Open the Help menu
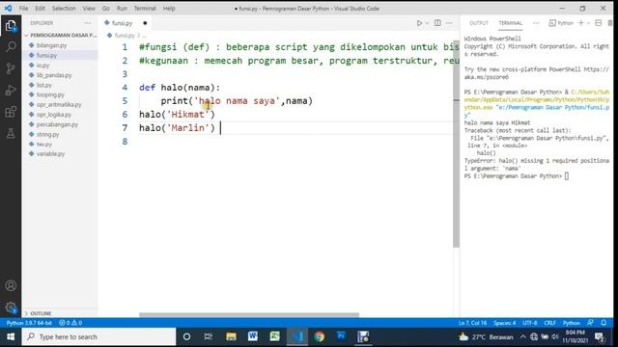This screenshot has height=347, width=618. pos(169,9)
